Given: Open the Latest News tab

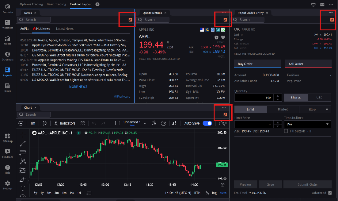Looking at the screenshot, I should 65,28.
